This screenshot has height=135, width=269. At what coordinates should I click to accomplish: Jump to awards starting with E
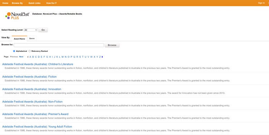point(41,57)
